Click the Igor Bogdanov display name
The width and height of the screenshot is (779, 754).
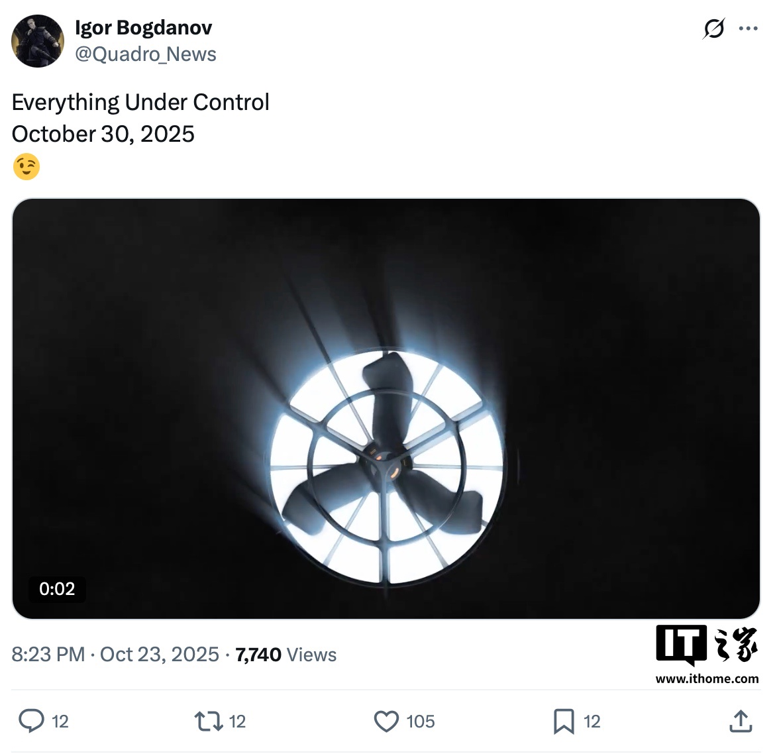(x=143, y=28)
